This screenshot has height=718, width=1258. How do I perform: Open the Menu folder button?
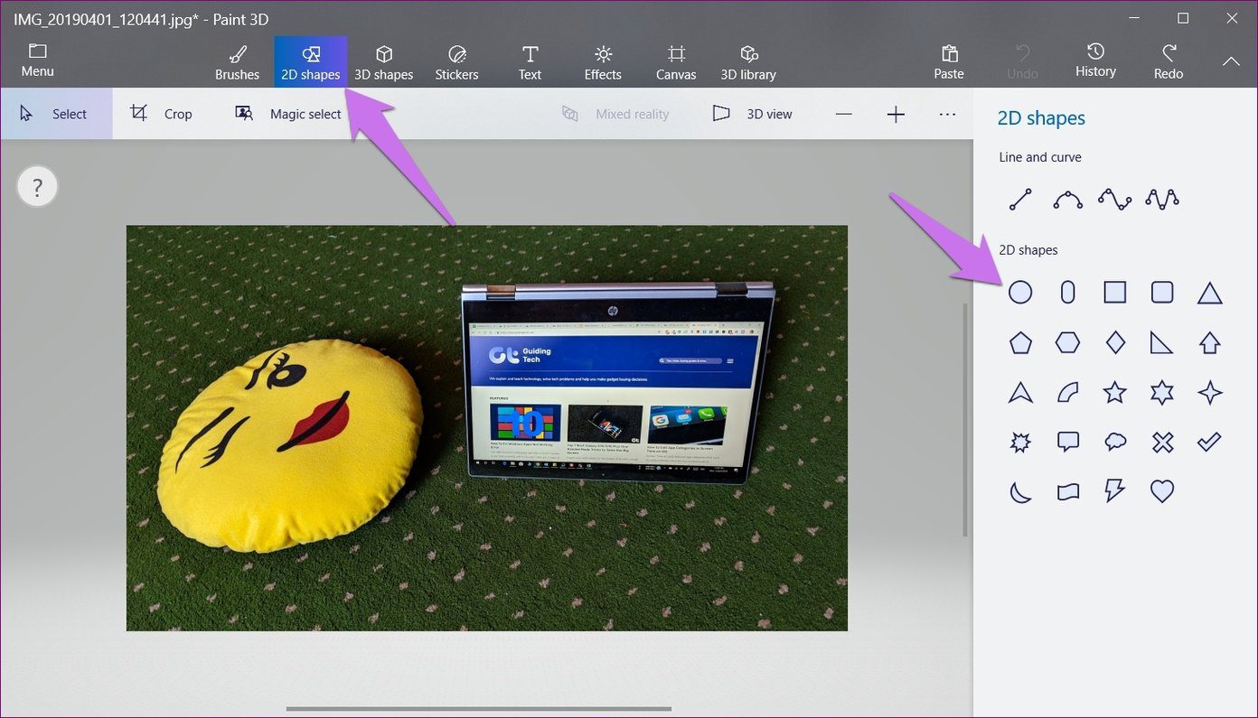pyautogui.click(x=37, y=61)
